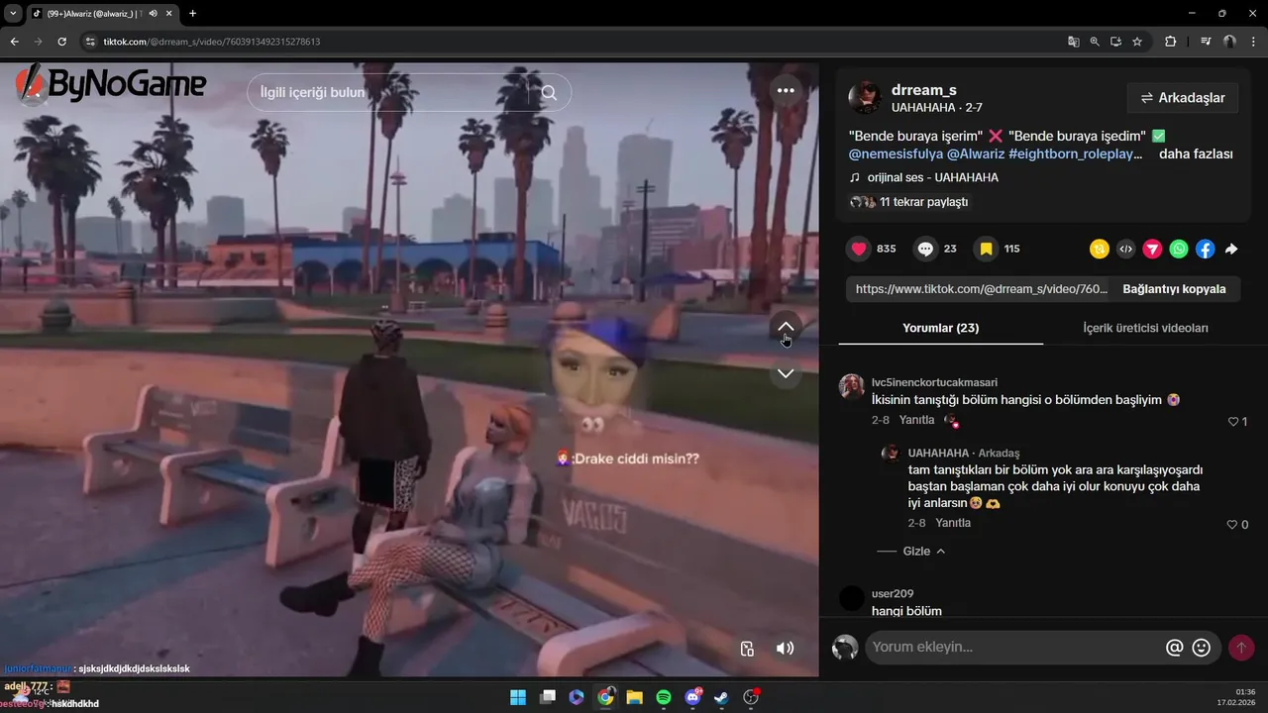The width and height of the screenshot is (1268, 713).
Task: Open more share options arrow
Action: [1231, 250]
